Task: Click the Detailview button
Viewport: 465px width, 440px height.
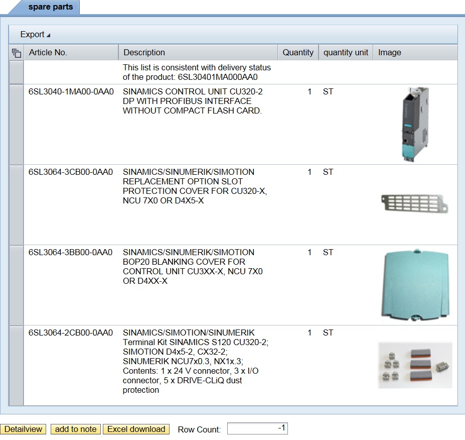Action: pos(23,429)
